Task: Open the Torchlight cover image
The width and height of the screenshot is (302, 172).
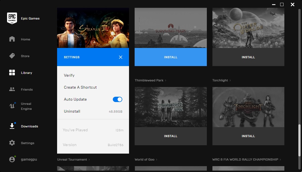Action: coord(248,107)
